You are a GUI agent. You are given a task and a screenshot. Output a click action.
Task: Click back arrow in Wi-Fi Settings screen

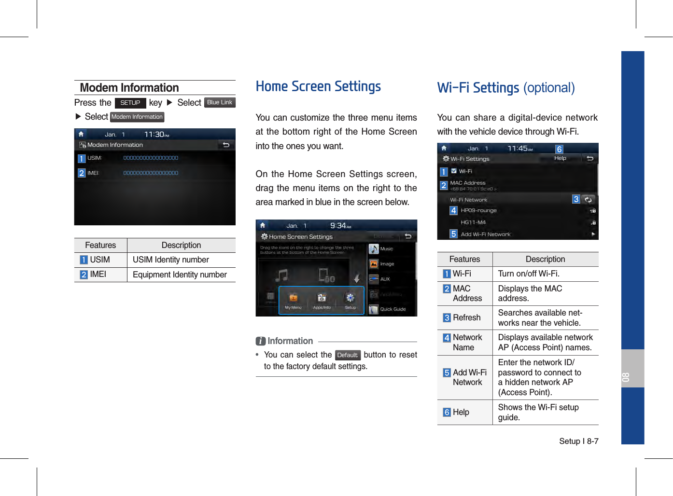tap(589, 158)
